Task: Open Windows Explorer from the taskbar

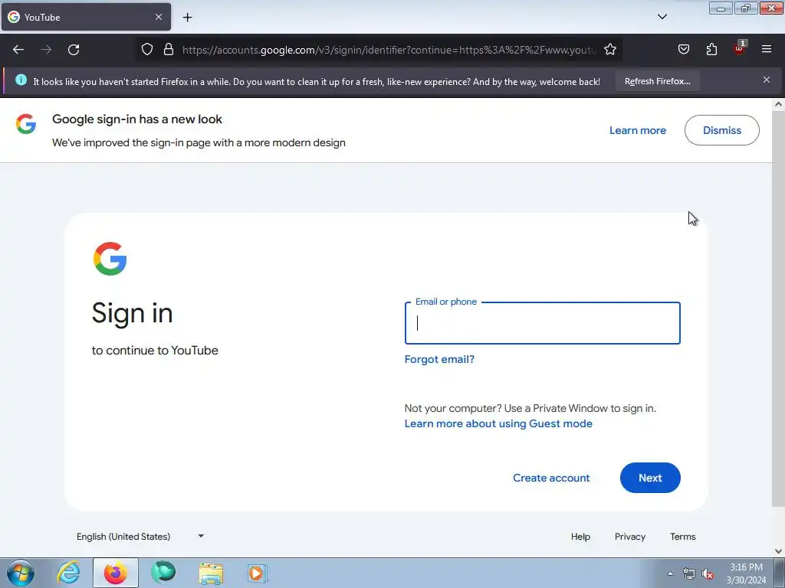Action: tap(211, 573)
